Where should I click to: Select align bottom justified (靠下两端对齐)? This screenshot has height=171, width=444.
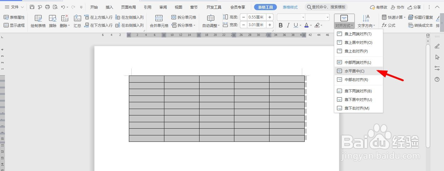tap(359, 91)
